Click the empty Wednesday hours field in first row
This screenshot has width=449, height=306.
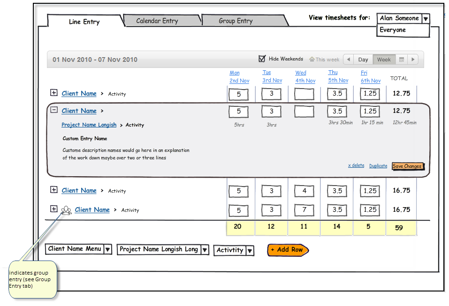pos(304,94)
